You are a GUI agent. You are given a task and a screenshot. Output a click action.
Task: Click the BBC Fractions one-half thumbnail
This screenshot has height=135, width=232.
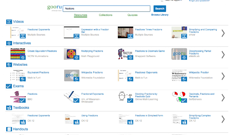18,97
